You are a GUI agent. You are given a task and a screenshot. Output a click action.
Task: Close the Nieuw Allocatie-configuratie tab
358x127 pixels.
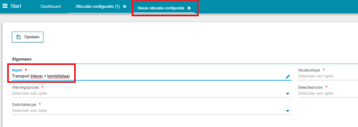[x=189, y=8]
